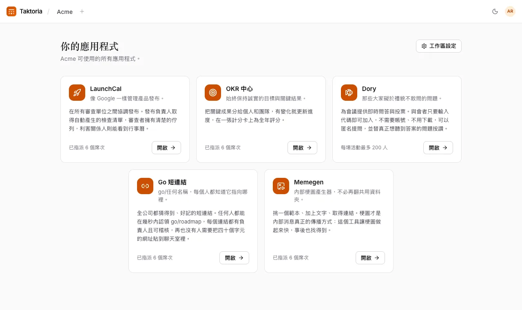Click 已指派 6 個席次 on Memegen card

[291, 258]
